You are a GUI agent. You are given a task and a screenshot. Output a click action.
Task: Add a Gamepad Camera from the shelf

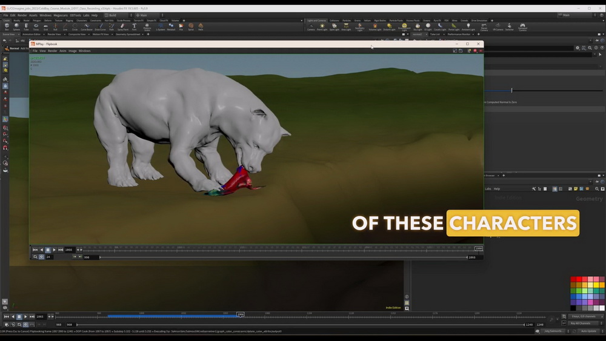[x=522, y=27]
